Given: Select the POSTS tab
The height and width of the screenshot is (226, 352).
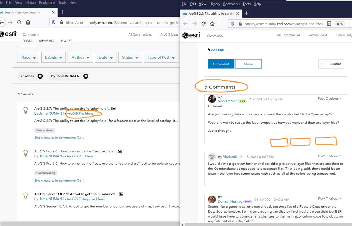Looking at the screenshot, I should coord(27,41).
